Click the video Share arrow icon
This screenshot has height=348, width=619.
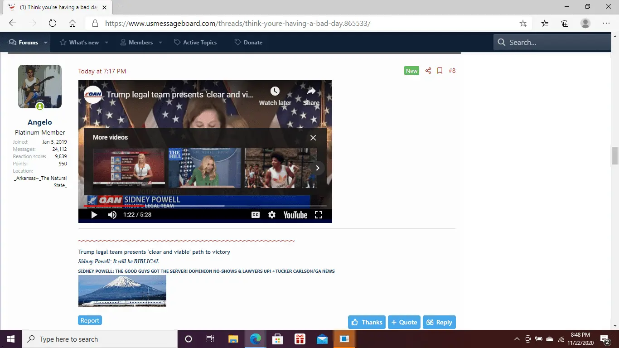(x=311, y=92)
